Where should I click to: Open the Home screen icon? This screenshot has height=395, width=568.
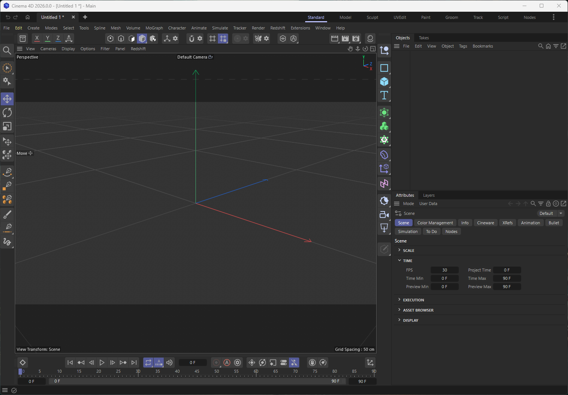[28, 17]
